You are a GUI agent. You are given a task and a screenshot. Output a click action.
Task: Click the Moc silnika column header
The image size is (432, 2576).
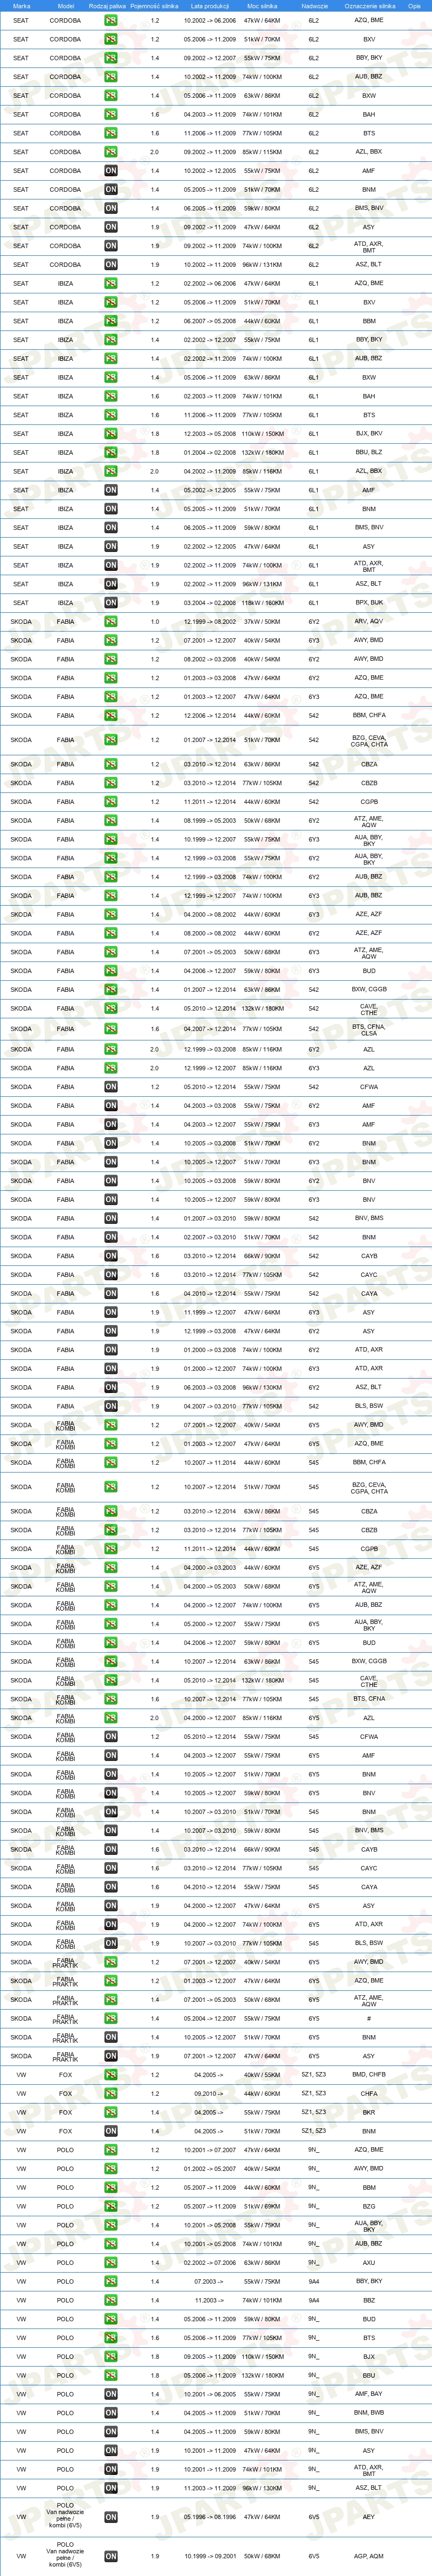point(262,6)
